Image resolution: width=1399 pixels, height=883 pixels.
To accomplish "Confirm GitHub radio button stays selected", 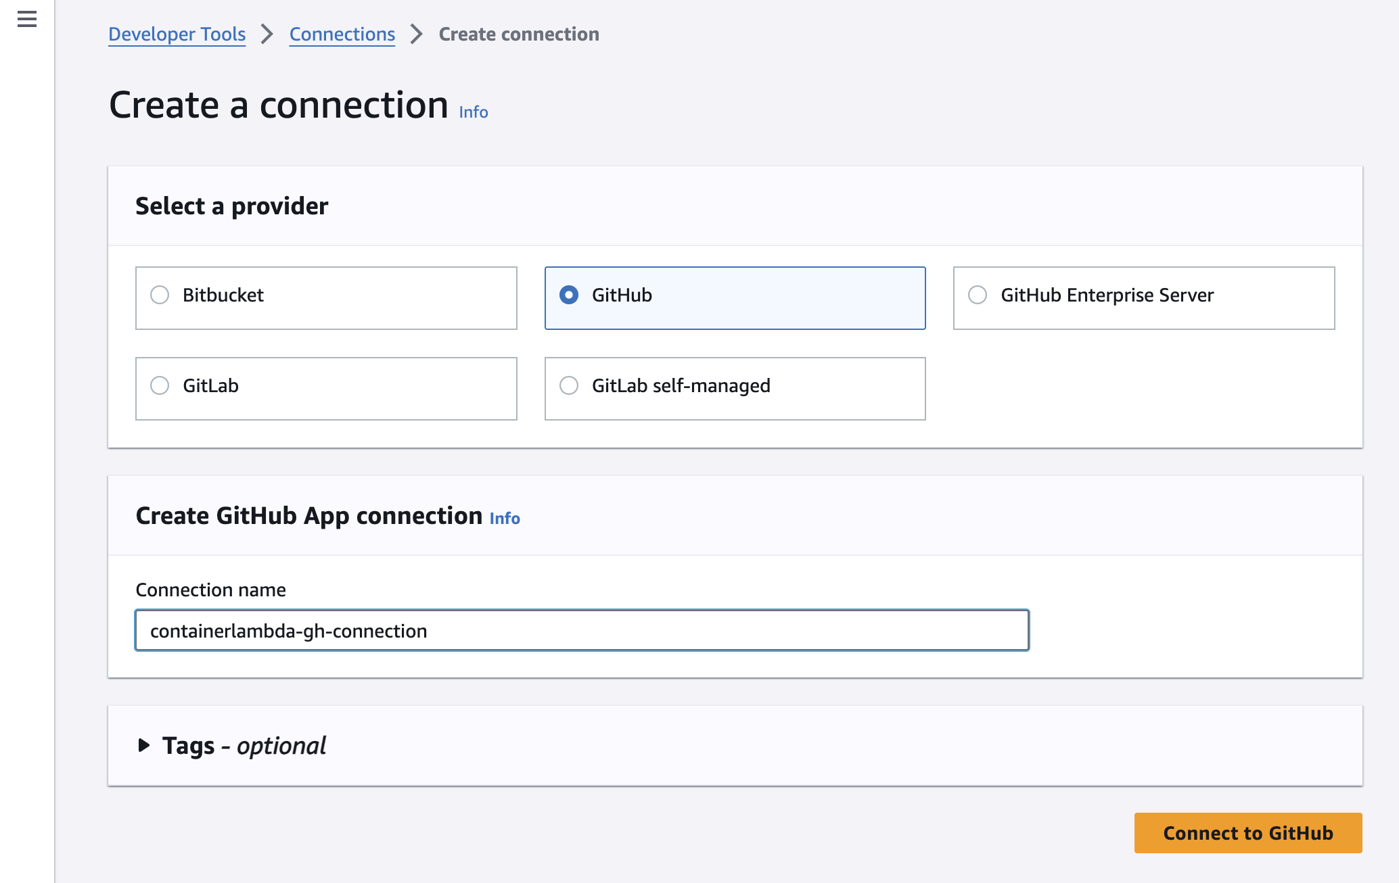I will 569,295.
